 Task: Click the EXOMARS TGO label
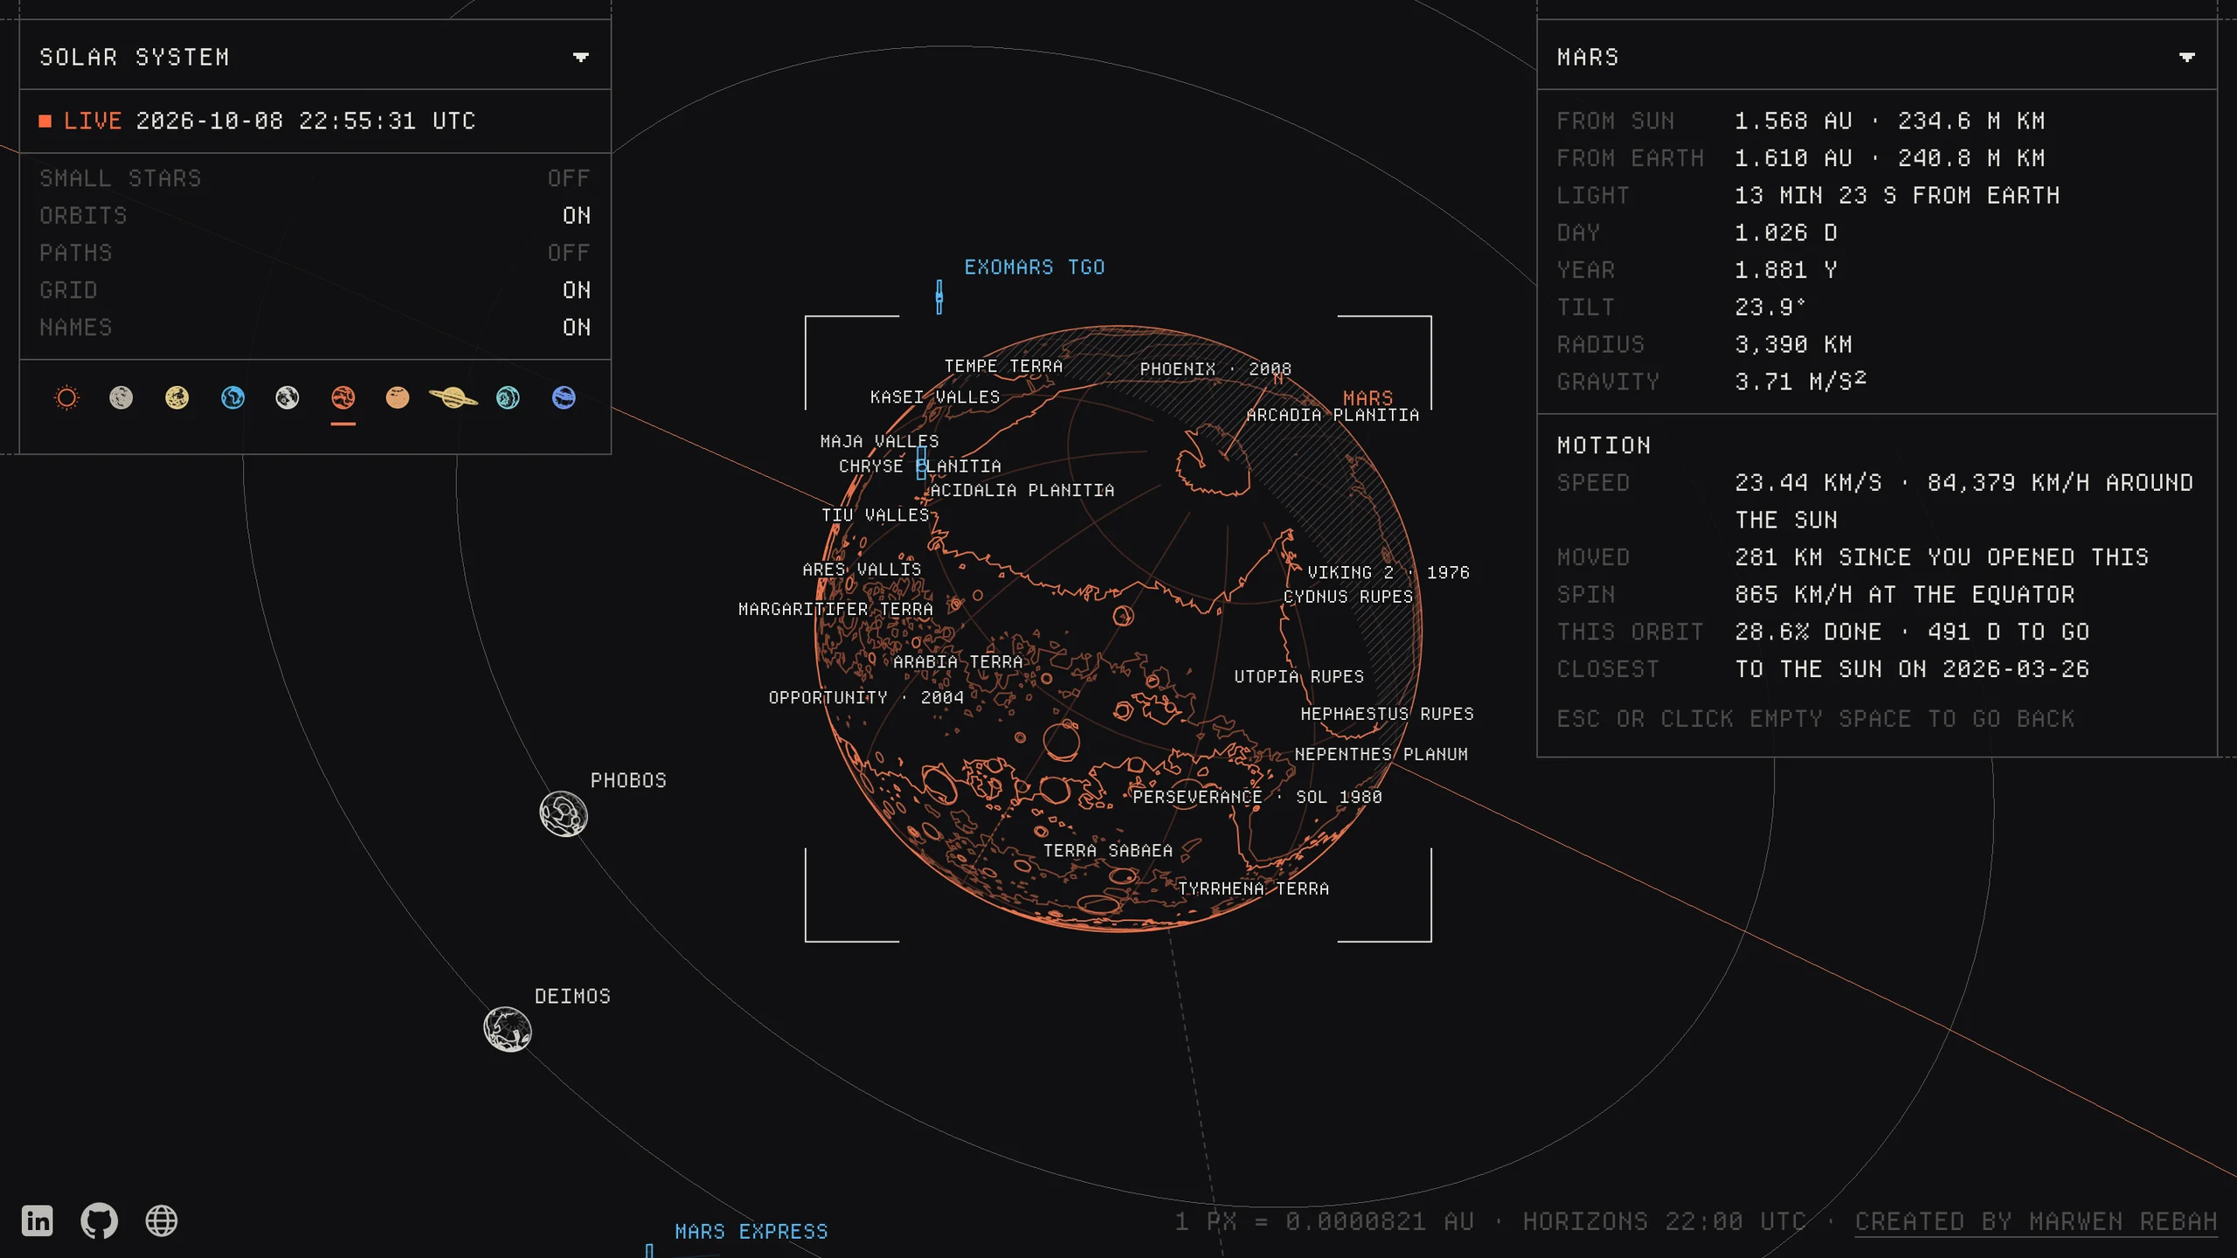[x=1035, y=267]
